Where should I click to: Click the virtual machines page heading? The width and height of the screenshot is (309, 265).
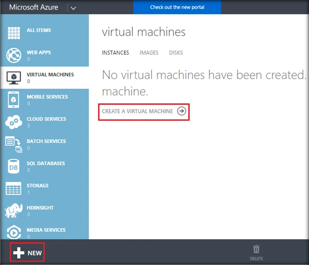point(143,32)
